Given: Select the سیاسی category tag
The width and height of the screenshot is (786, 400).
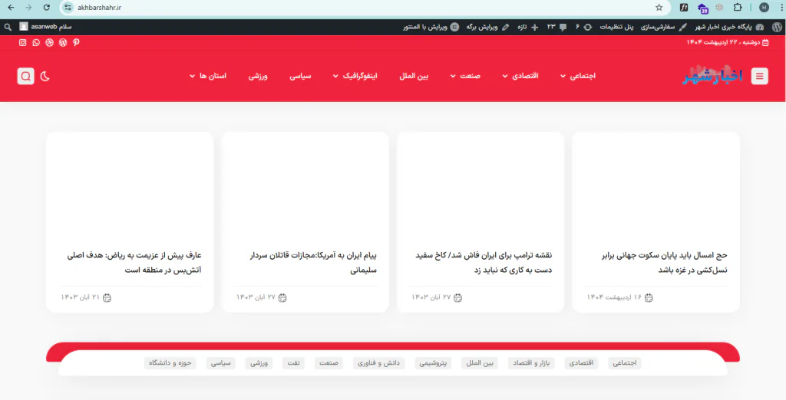Looking at the screenshot, I should click(220, 363).
